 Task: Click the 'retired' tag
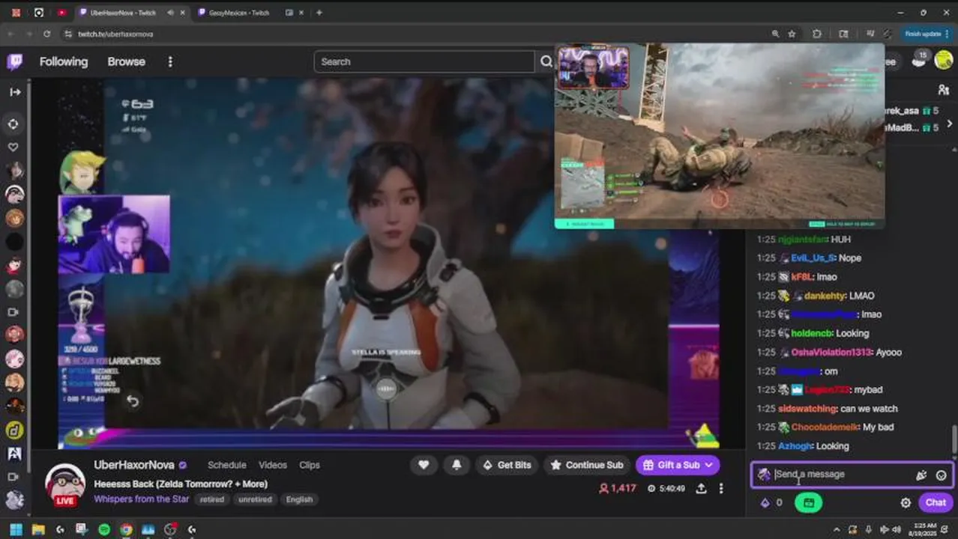point(212,499)
